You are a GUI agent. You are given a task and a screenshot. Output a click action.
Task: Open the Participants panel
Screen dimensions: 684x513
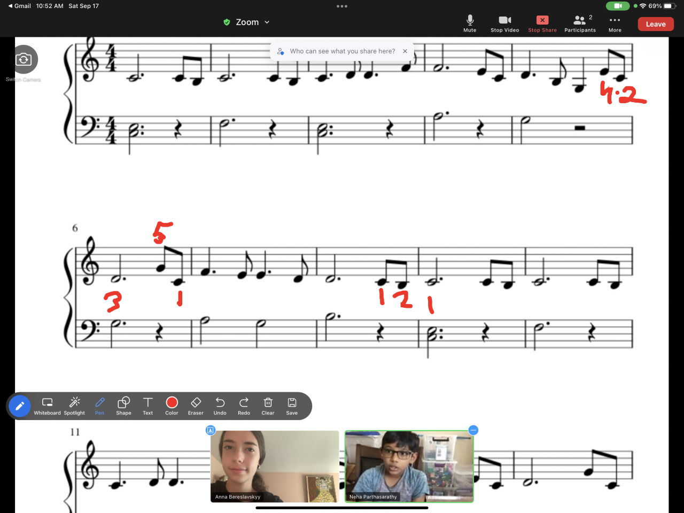[580, 24]
